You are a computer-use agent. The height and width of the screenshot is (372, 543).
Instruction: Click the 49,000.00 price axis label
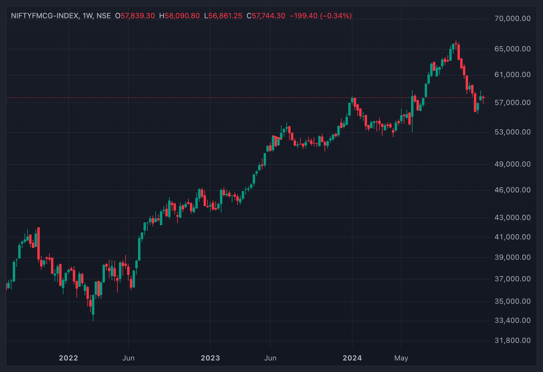point(513,164)
